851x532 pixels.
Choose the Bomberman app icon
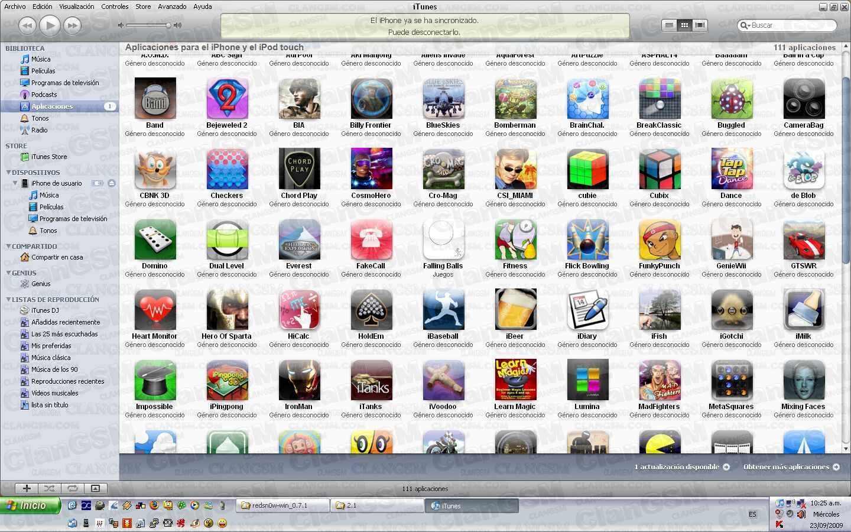click(x=515, y=99)
